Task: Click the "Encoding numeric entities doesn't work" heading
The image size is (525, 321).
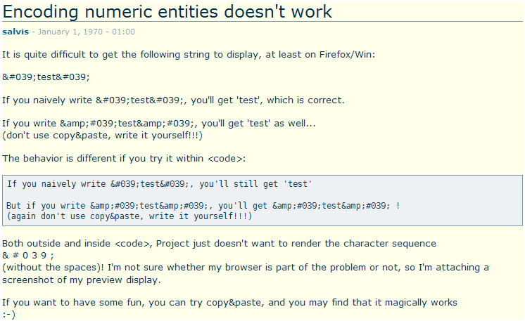Action: pyautogui.click(x=167, y=12)
